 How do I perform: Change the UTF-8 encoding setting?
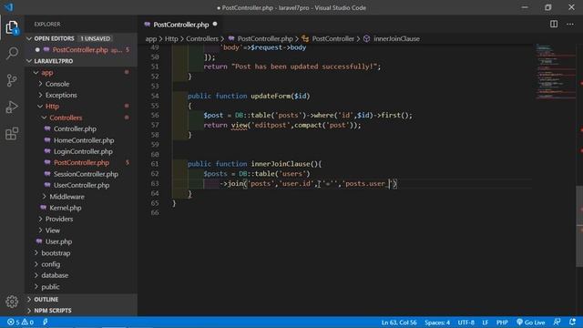pos(465,322)
